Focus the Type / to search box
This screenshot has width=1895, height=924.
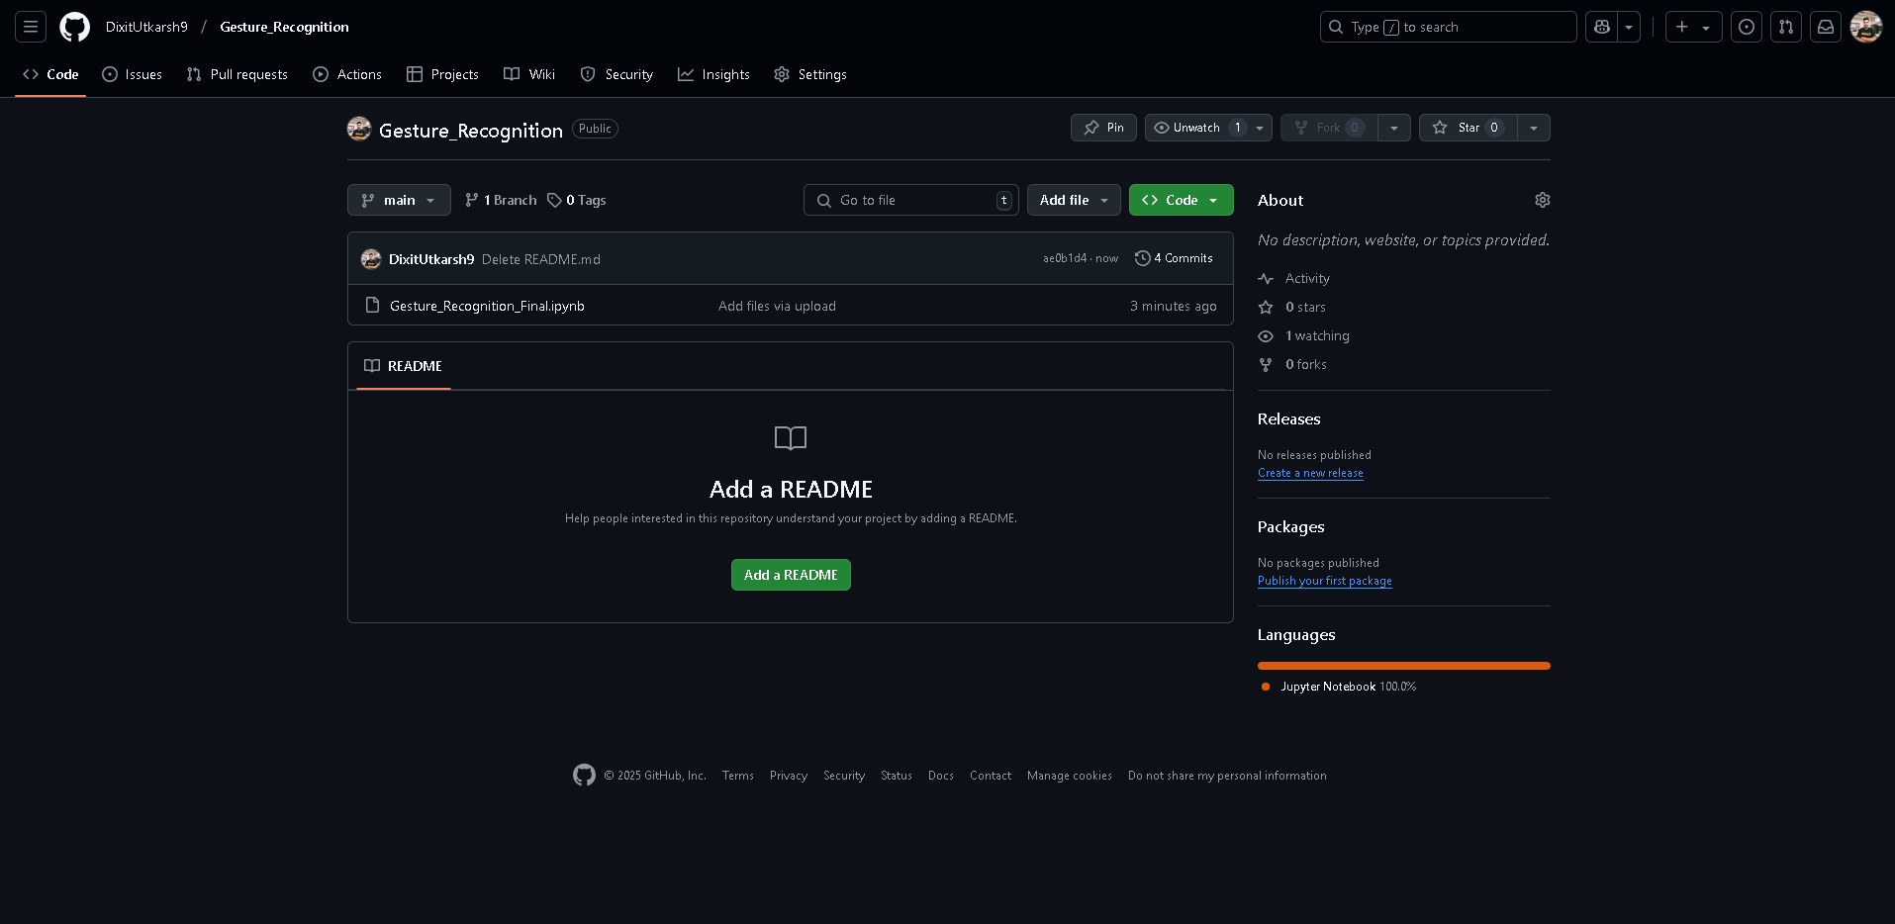(x=1449, y=27)
